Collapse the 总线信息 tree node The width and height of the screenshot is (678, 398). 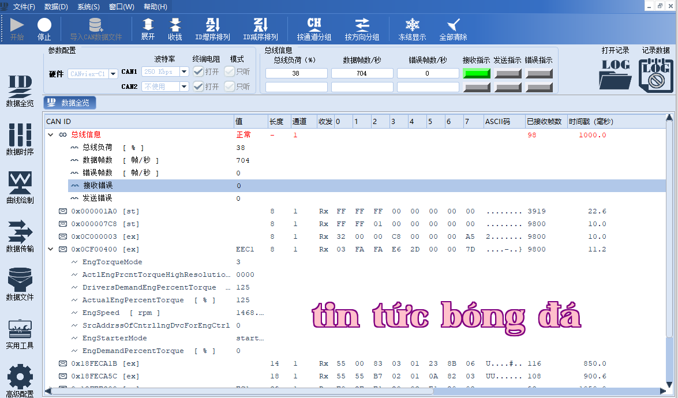(51, 135)
